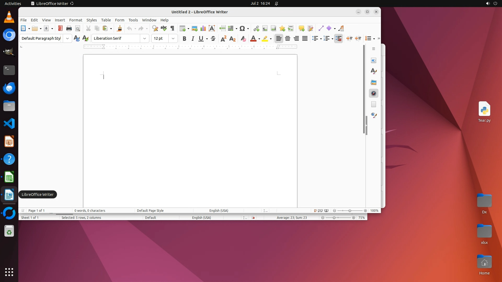Insert a chart from the toolbar
Screen dimensions: 502x282
click(203, 28)
